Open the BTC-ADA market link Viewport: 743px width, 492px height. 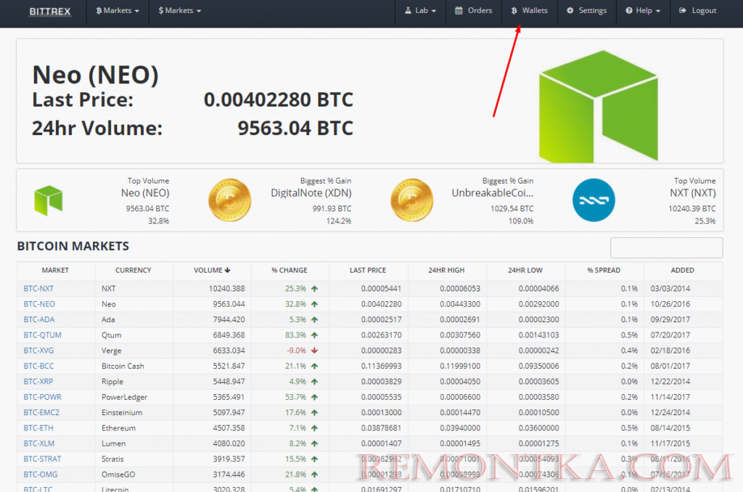[39, 319]
